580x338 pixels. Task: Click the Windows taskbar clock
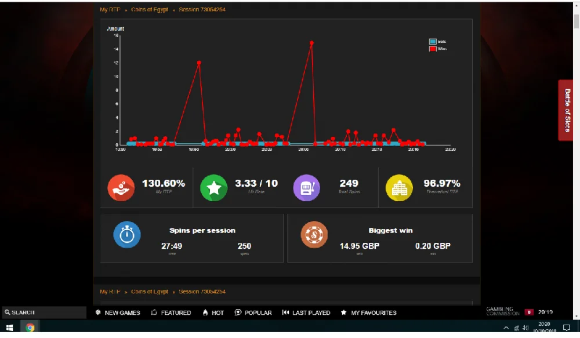545,328
